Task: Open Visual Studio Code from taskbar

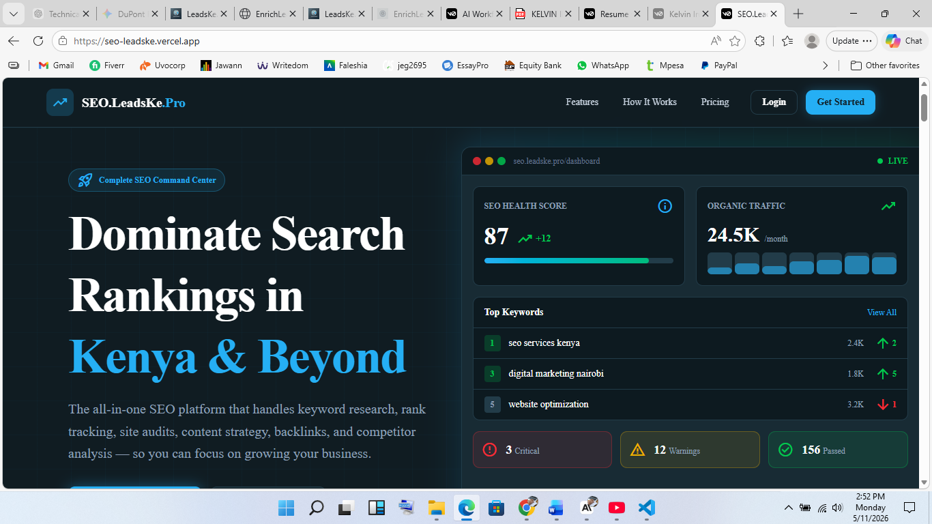Action: point(647,508)
